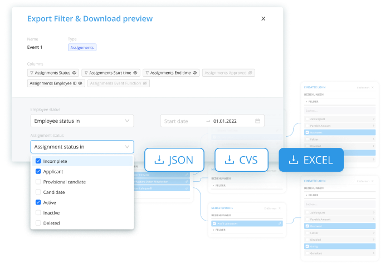Hide Assignments Start time column via eye
Screen dimensions: 390x264
tap(135, 73)
